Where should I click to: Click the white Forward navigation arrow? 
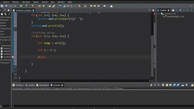coord(104,6)
